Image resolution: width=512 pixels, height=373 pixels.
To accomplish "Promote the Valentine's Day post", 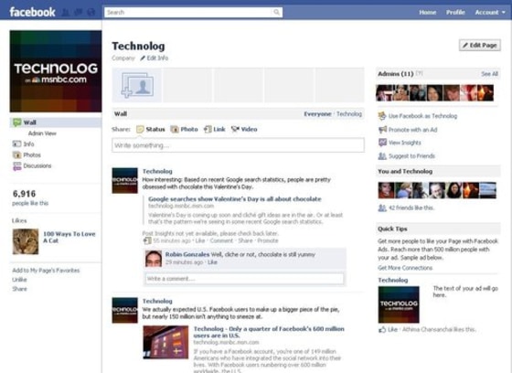I will tap(268, 240).
